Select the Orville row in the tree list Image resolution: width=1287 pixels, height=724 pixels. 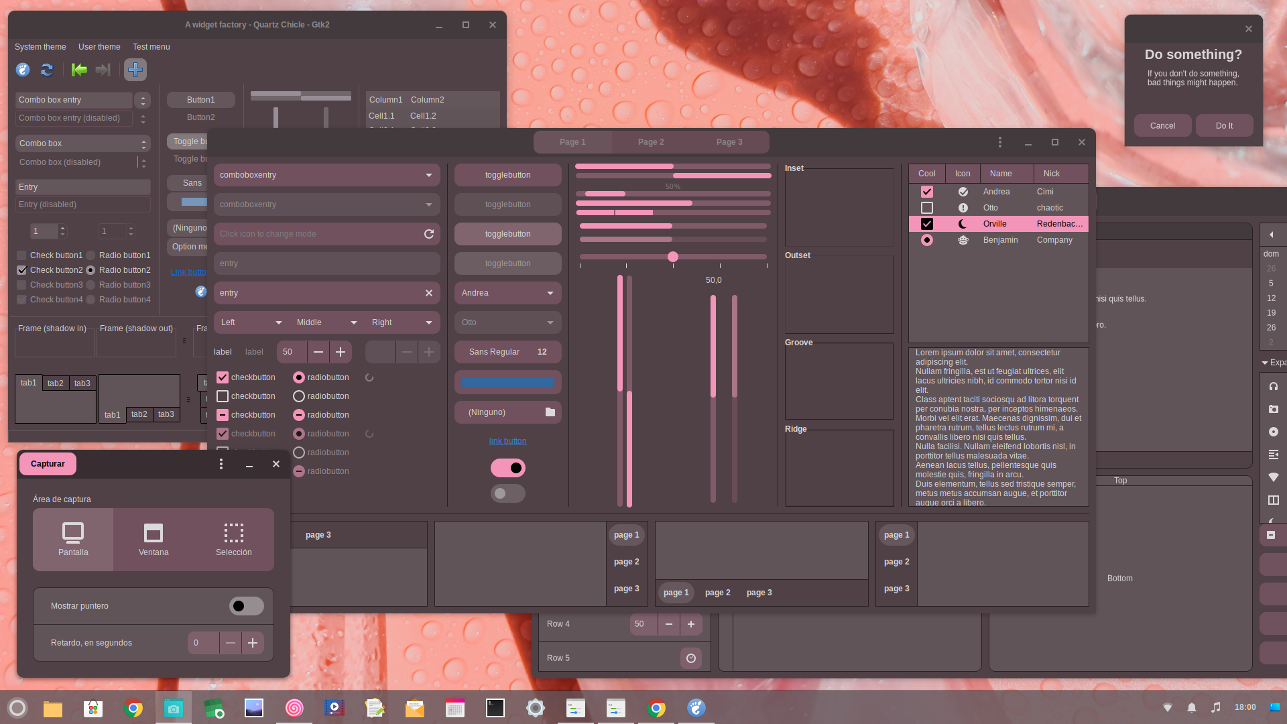click(x=998, y=224)
